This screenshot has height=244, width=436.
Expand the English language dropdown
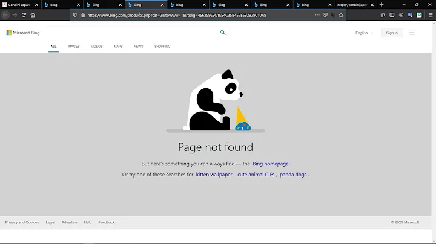pos(364,33)
